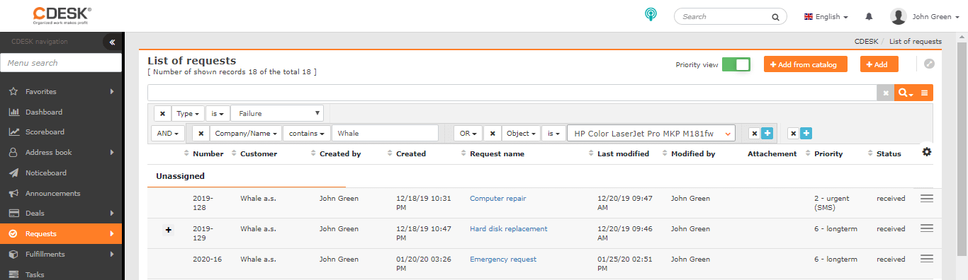The image size is (968, 280).
Task: Remove the Type filter condition
Action: [x=162, y=113]
